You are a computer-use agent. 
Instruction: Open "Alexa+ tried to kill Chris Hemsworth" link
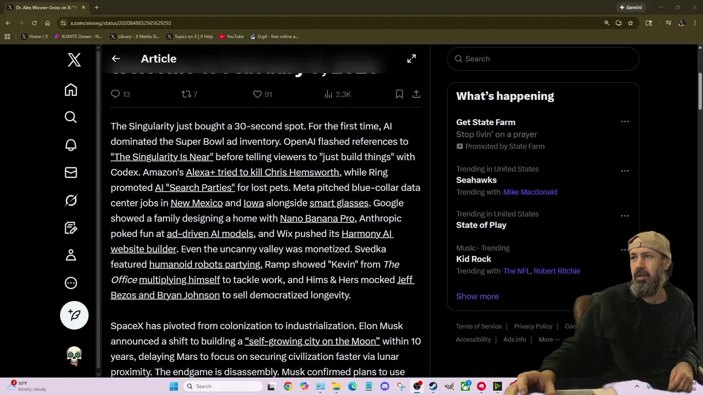click(263, 172)
